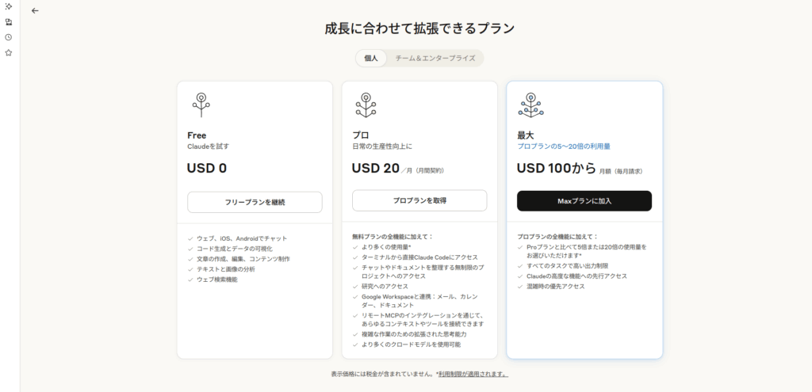Image resolution: width=812 pixels, height=392 pixels.
Task: Click the リモートMCPのインテグレーション feature
Action: coord(423,320)
